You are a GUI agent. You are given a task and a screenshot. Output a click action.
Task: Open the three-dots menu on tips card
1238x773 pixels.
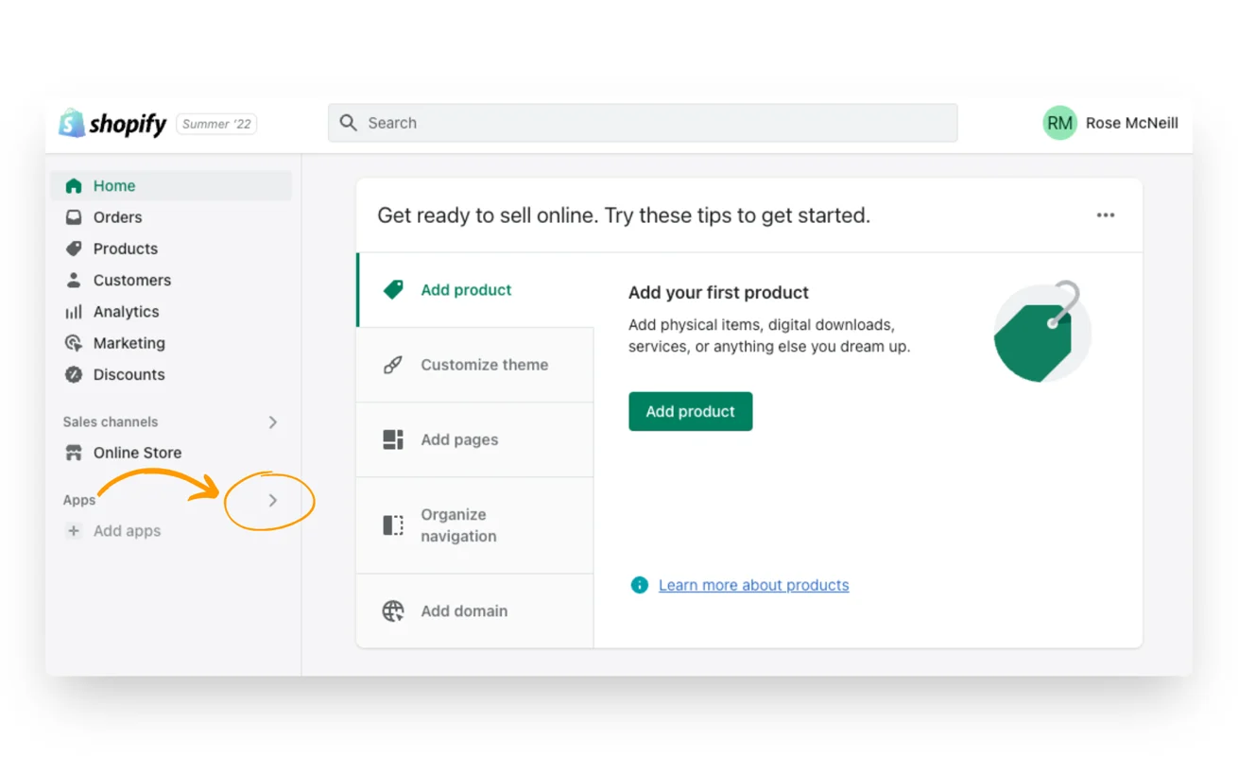[x=1105, y=215]
